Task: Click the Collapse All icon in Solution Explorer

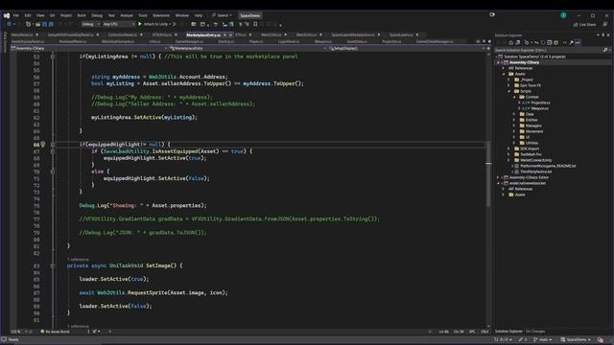Action: [550, 42]
